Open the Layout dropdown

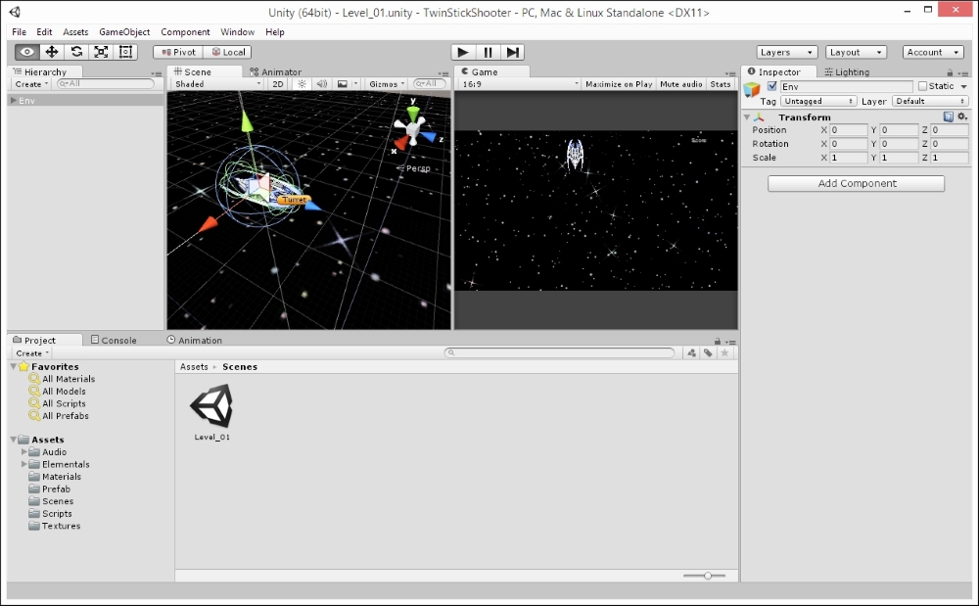(856, 53)
